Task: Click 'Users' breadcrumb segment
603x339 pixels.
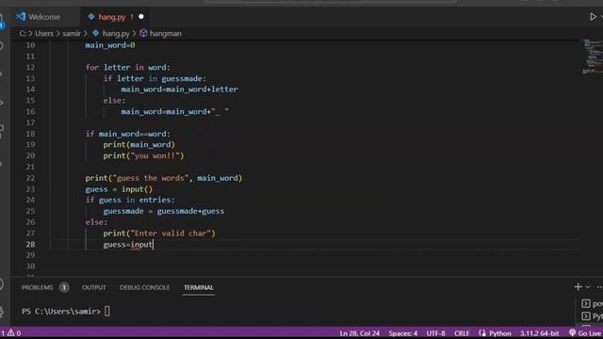Action: click(44, 34)
